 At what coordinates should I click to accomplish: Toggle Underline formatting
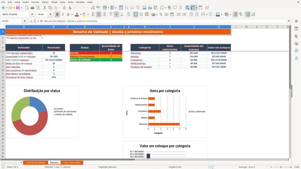click(x=68, y=14)
